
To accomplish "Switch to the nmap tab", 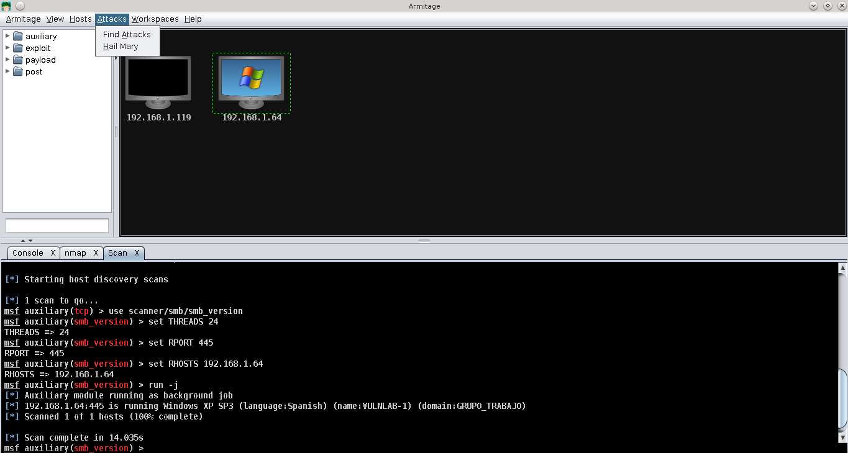I will click(x=75, y=253).
